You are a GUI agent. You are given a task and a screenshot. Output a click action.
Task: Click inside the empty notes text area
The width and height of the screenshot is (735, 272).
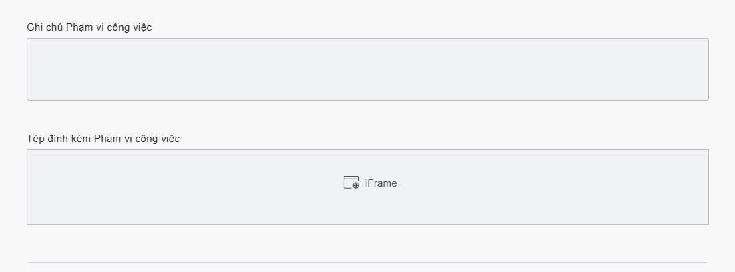pyautogui.click(x=367, y=69)
